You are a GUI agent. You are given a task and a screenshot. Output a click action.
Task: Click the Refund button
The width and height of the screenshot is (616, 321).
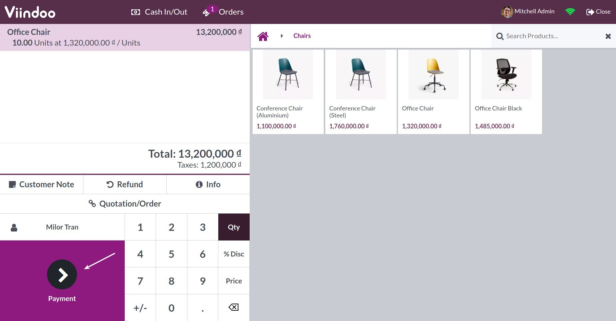pyautogui.click(x=125, y=184)
